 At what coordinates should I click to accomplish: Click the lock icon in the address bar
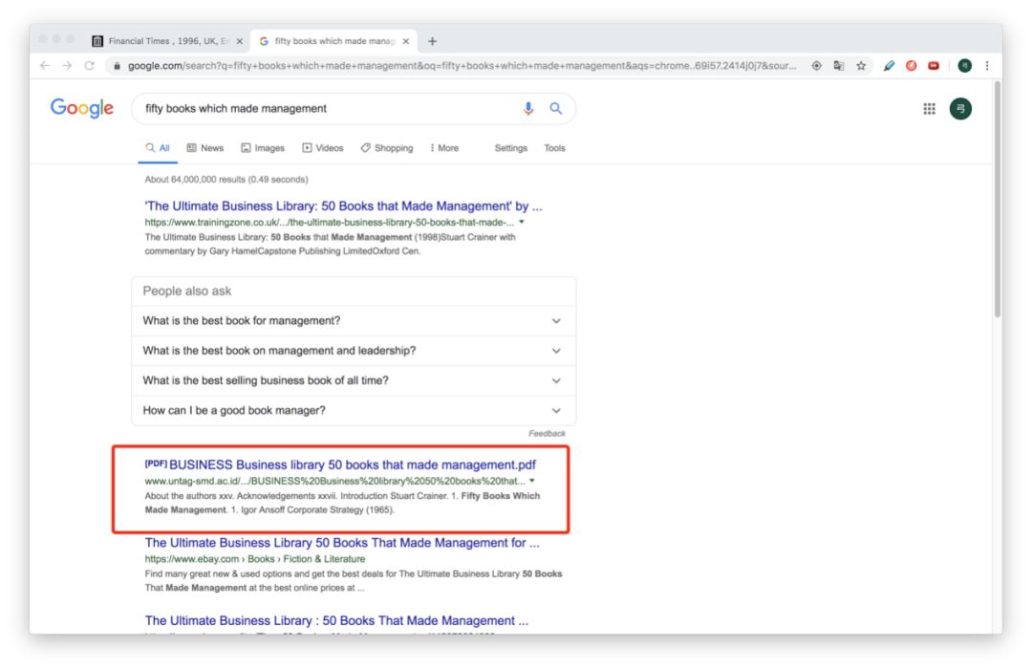pos(118,66)
